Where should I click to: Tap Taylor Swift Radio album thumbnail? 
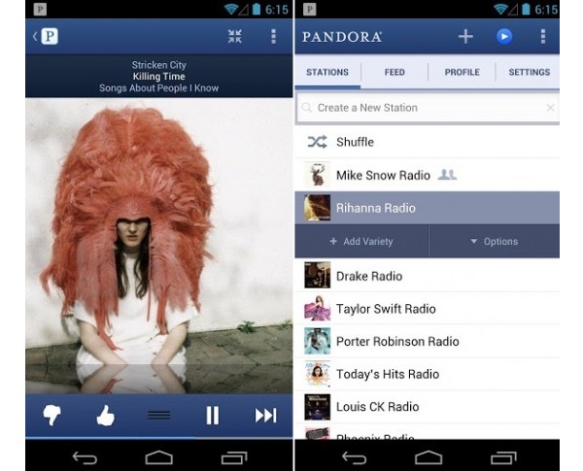click(x=317, y=308)
